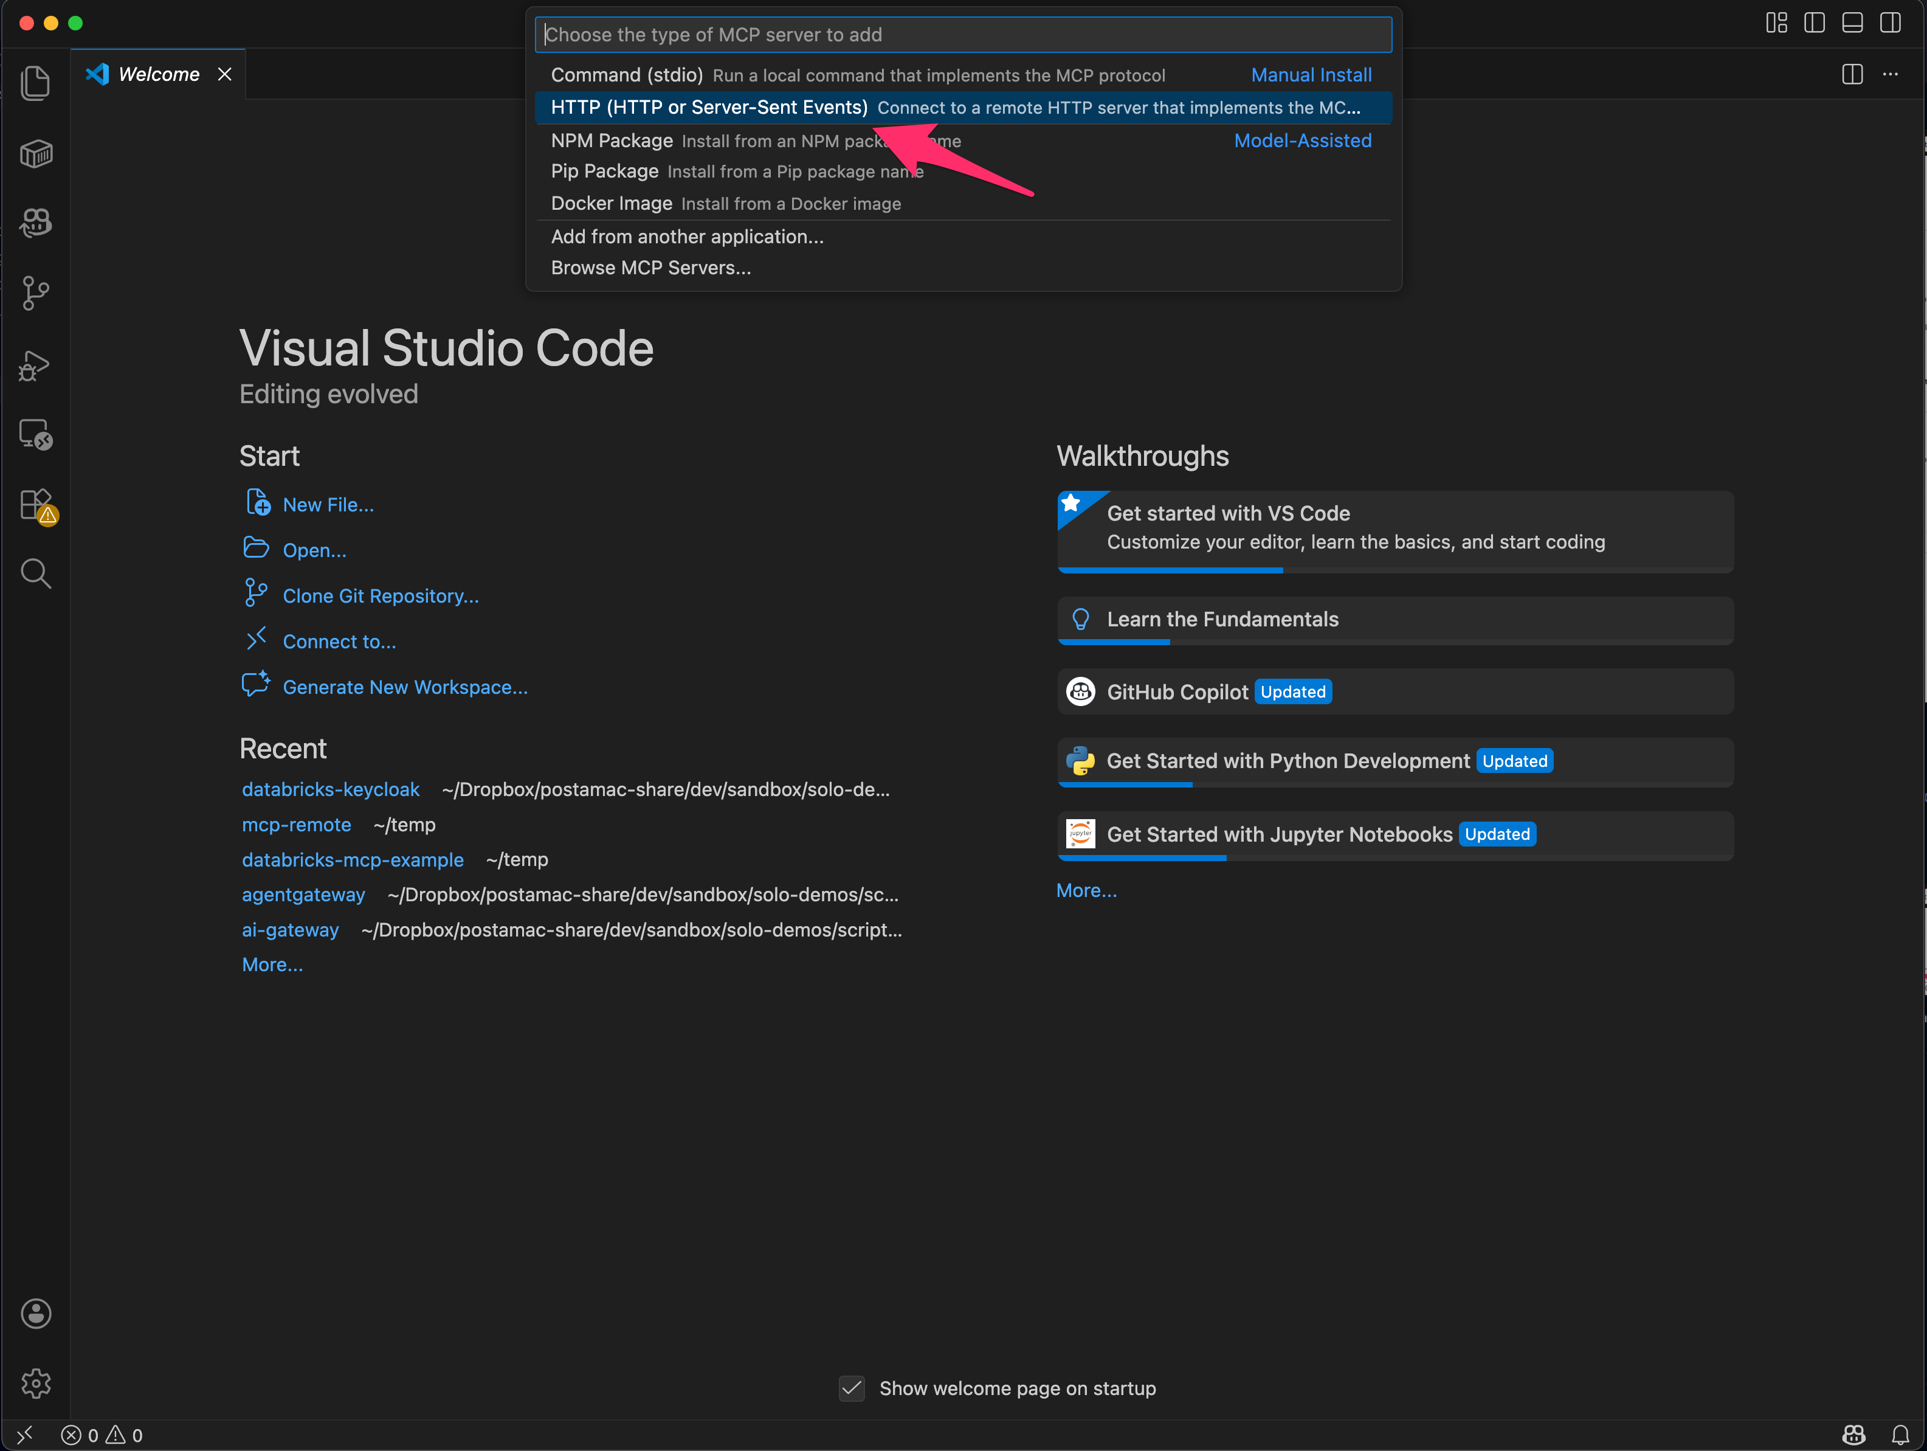The width and height of the screenshot is (1927, 1451).
Task: Expand More under Walkthroughs
Action: click(x=1086, y=890)
